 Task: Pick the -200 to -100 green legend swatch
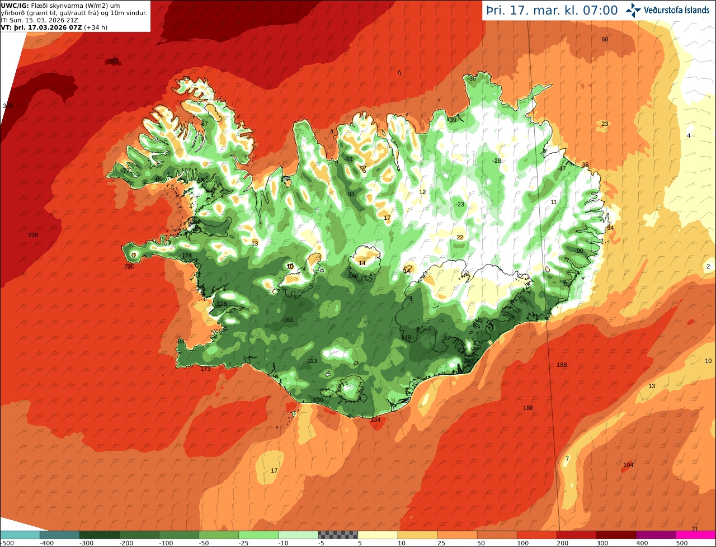139,535
